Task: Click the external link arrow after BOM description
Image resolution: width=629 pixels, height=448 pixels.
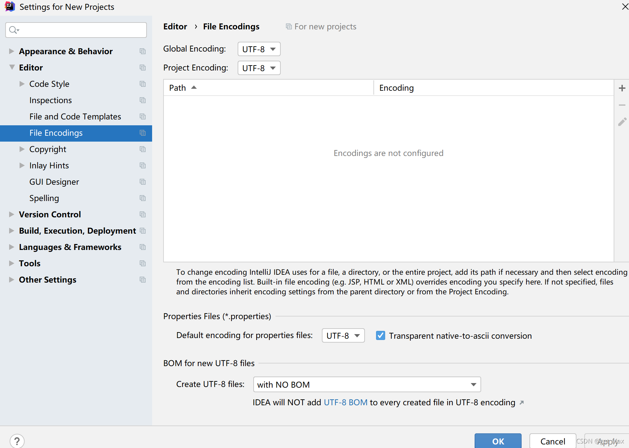Action: (522, 403)
